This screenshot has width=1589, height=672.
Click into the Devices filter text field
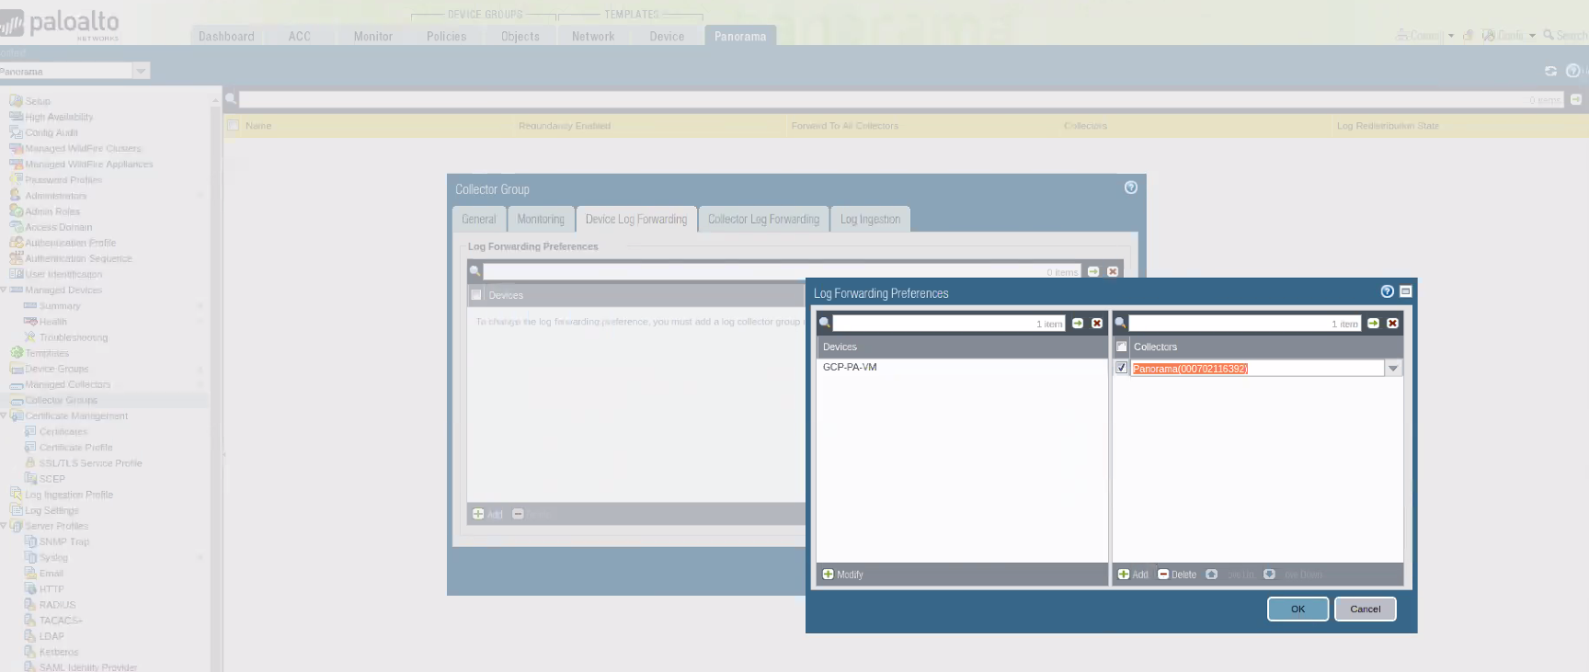pyautogui.click(x=949, y=324)
